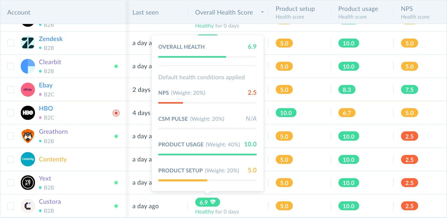Click the Clearbit pie logo icon
Screen dimensions: 447x218
pos(28,66)
